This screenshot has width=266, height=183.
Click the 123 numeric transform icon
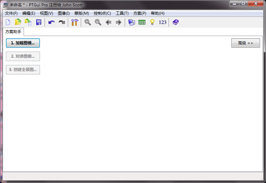coord(163,22)
